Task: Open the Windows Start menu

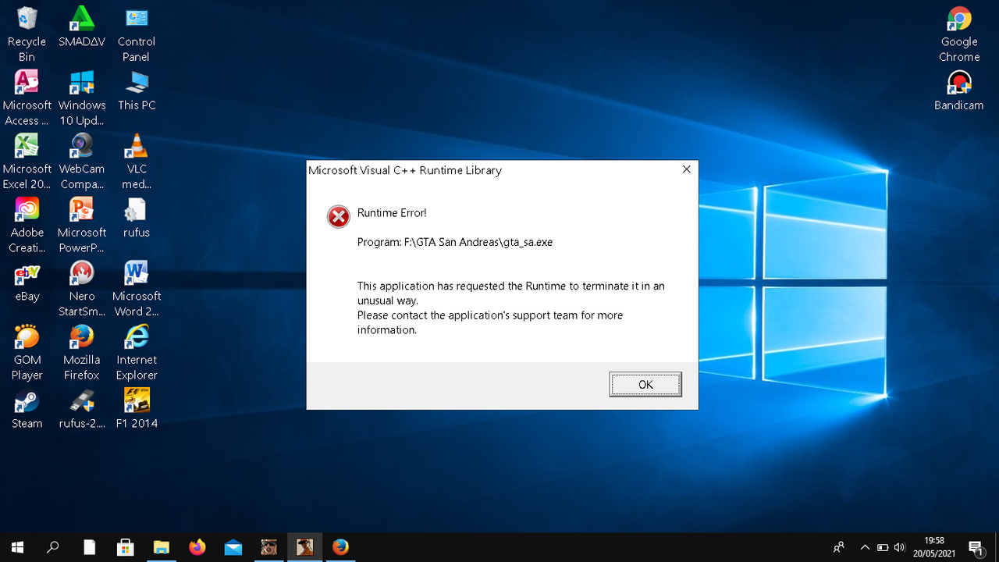Action: click(x=17, y=547)
